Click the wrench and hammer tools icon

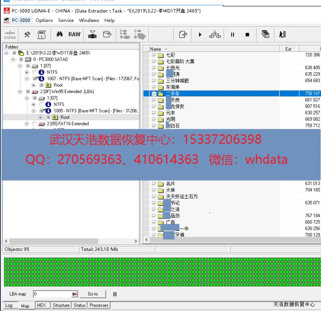click(27, 35)
